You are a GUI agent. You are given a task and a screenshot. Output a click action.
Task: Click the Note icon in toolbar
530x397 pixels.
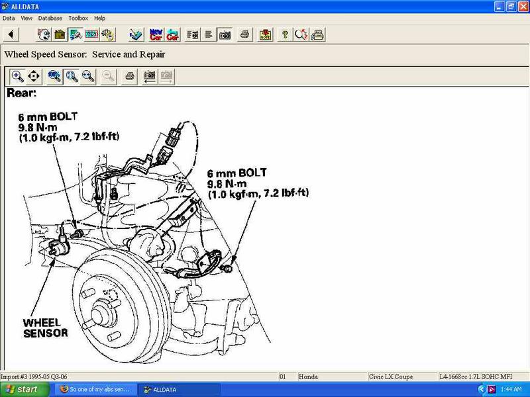[x=265, y=34]
